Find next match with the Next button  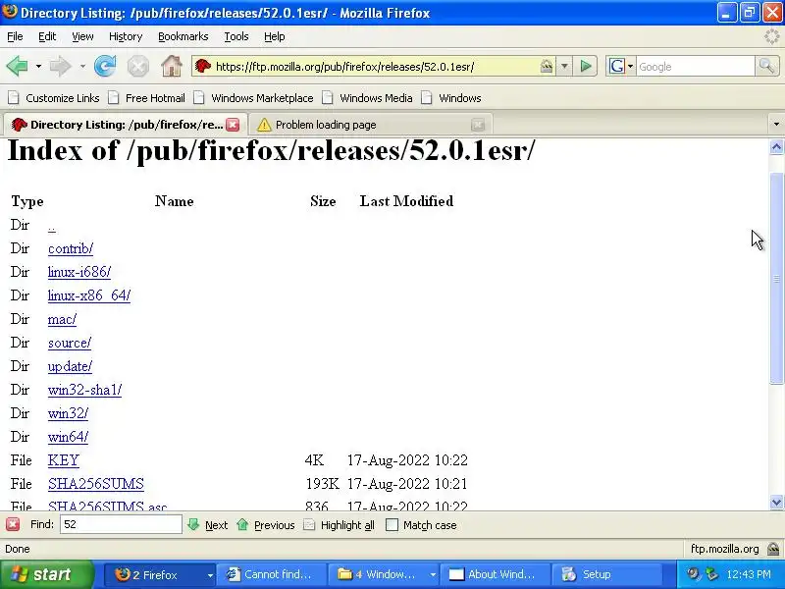pyautogui.click(x=208, y=525)
